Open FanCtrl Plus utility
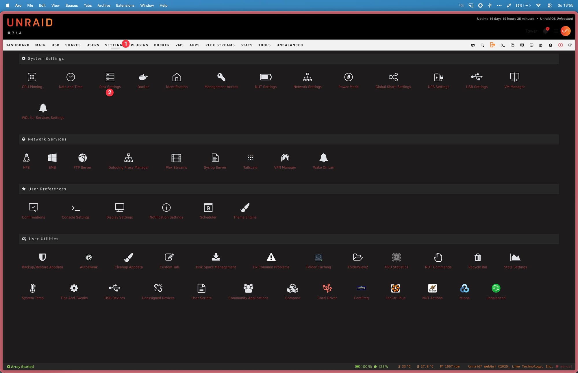 (x=395, y=288)
